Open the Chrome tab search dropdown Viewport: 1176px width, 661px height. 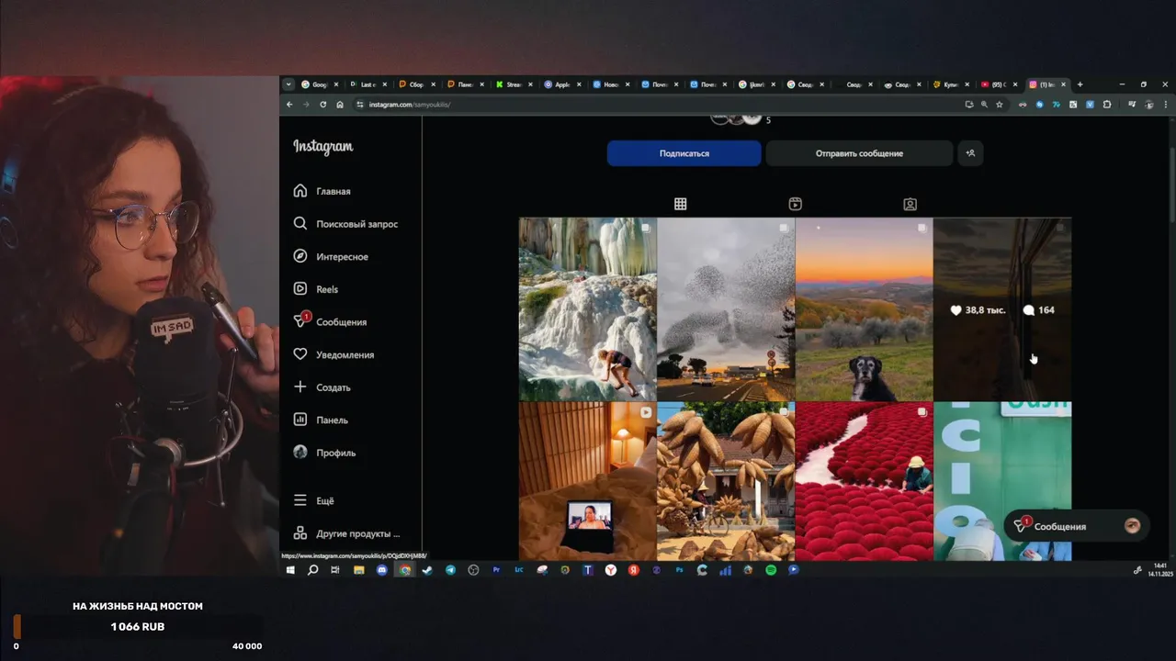coord(288,84)
